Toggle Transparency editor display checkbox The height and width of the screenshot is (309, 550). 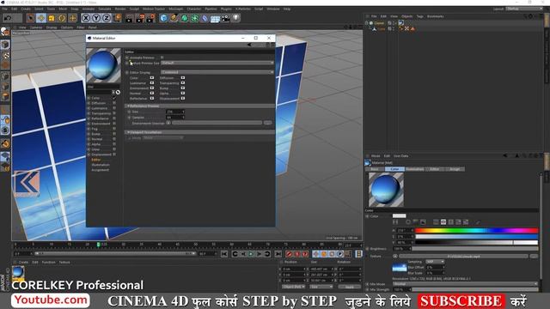pyautogui.click(x=183, y=83)
